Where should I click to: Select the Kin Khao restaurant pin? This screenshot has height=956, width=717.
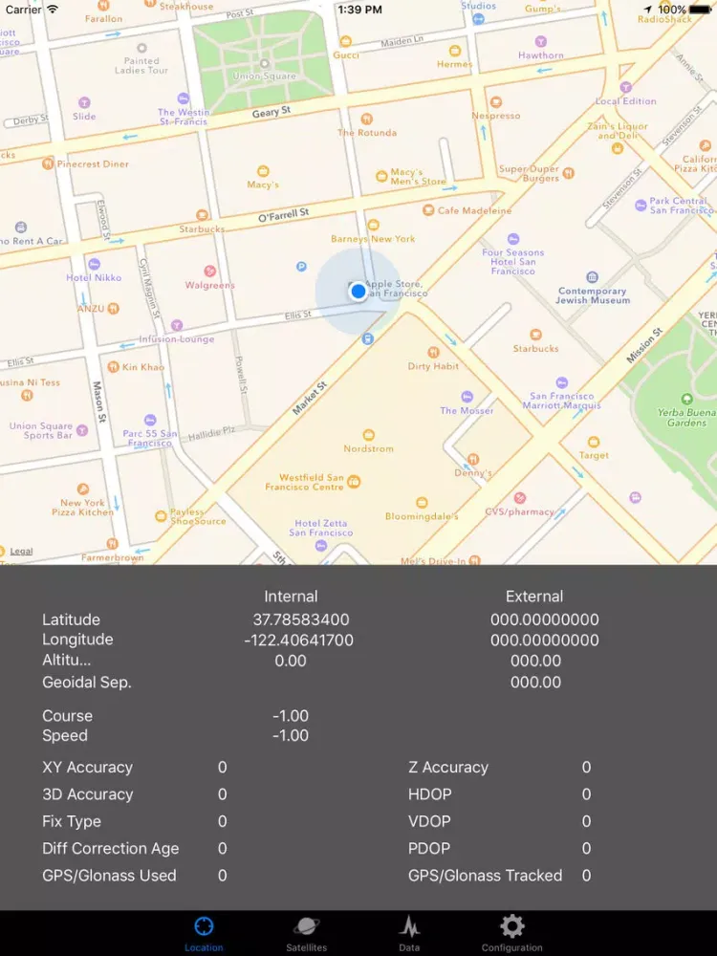(x=113, y=366)
